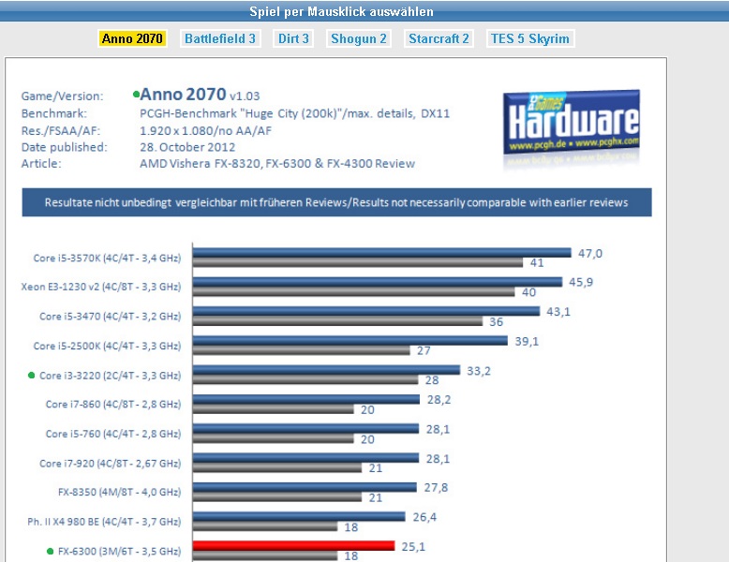Click the 25,1 value of FX-6300

(x=413, y=547)
